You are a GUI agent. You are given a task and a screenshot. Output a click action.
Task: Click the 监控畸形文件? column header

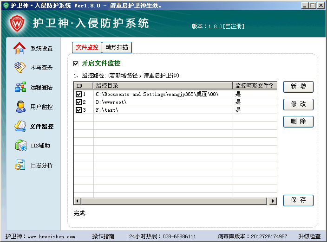tap(255, 85)
